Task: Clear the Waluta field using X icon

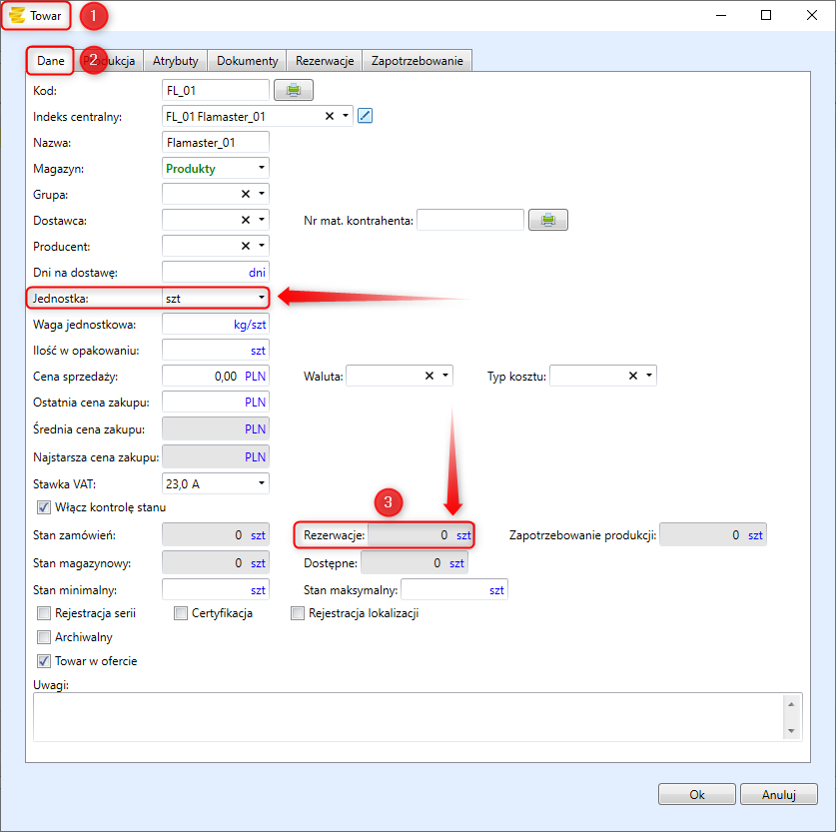Action: [429, 376]
